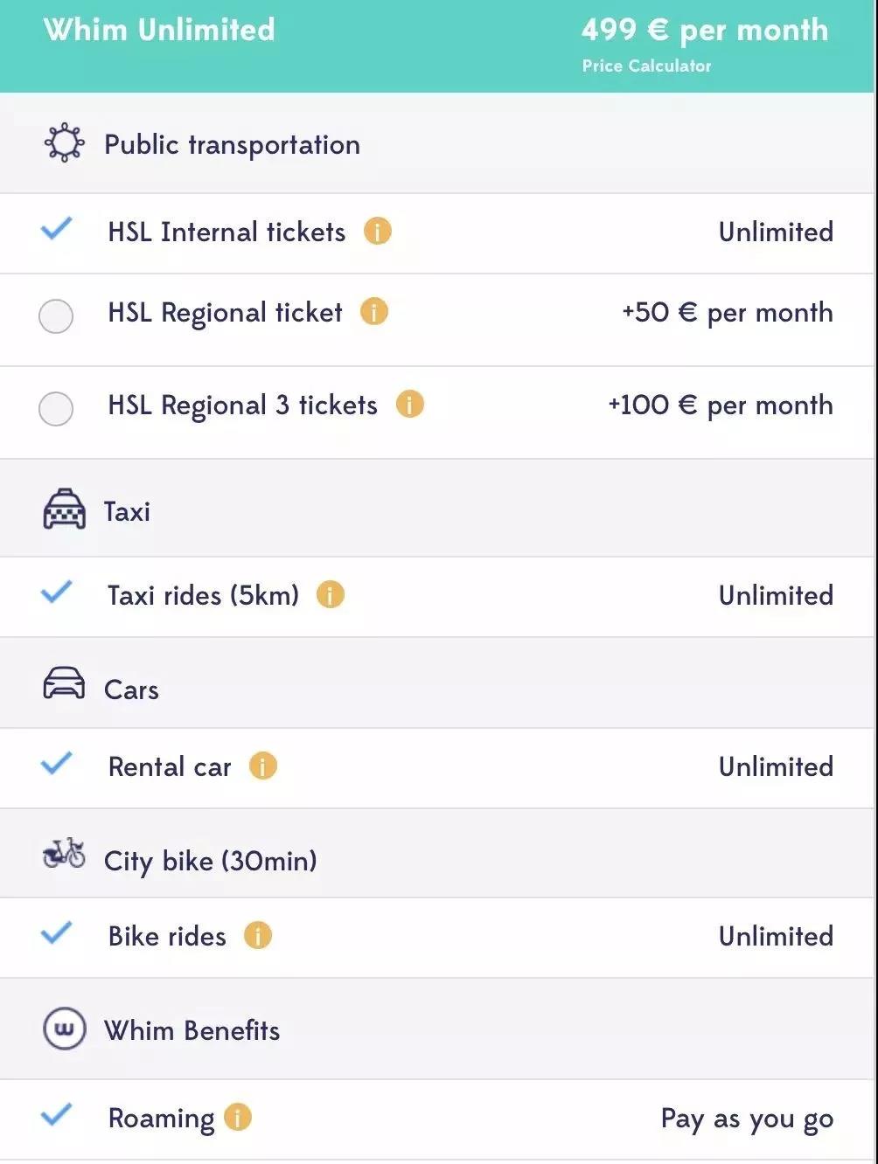Open info for HSL Regional ticket
The height and width of the screenshot is (1164, 878).
[373, 312]
